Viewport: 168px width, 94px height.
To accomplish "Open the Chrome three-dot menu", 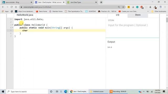I will (165, 7).
